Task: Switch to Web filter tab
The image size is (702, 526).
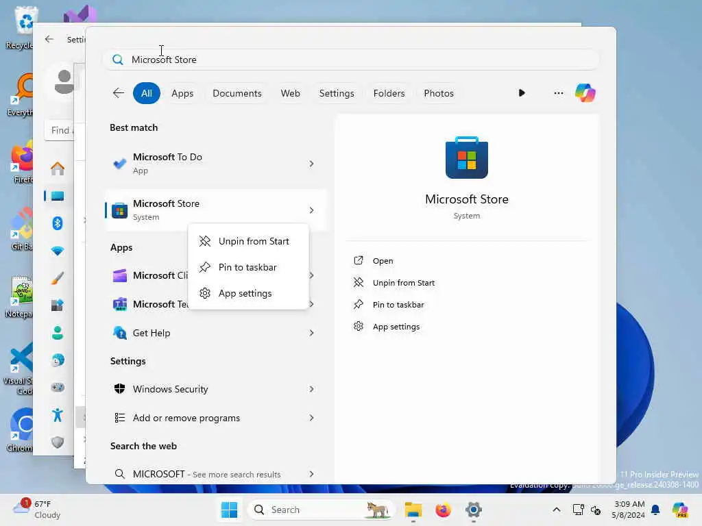Action: (x=290, y=93)
